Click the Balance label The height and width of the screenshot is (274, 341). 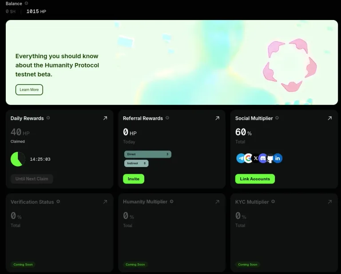click(x=14, y=4)
